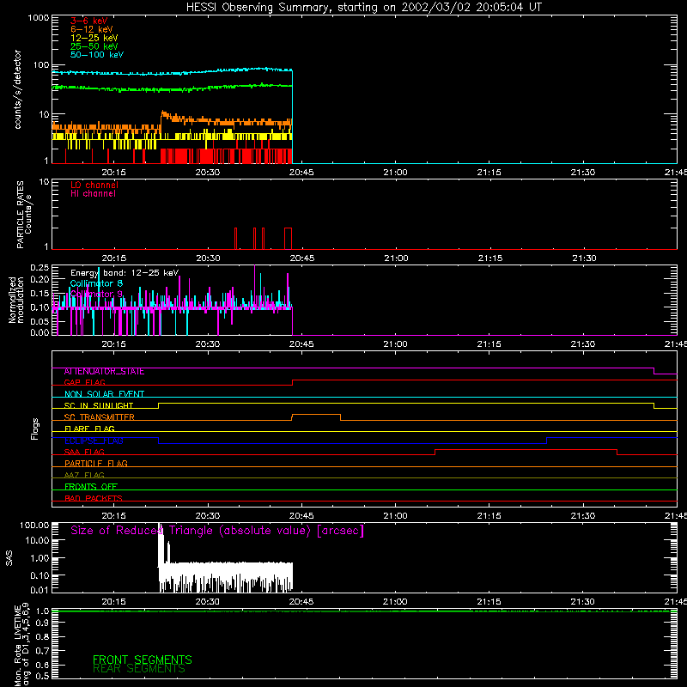Screen dimensions: 687x687
Task: Select the NON_SOLAR_EVENT flag label
Action: click(x=104, y=394)
